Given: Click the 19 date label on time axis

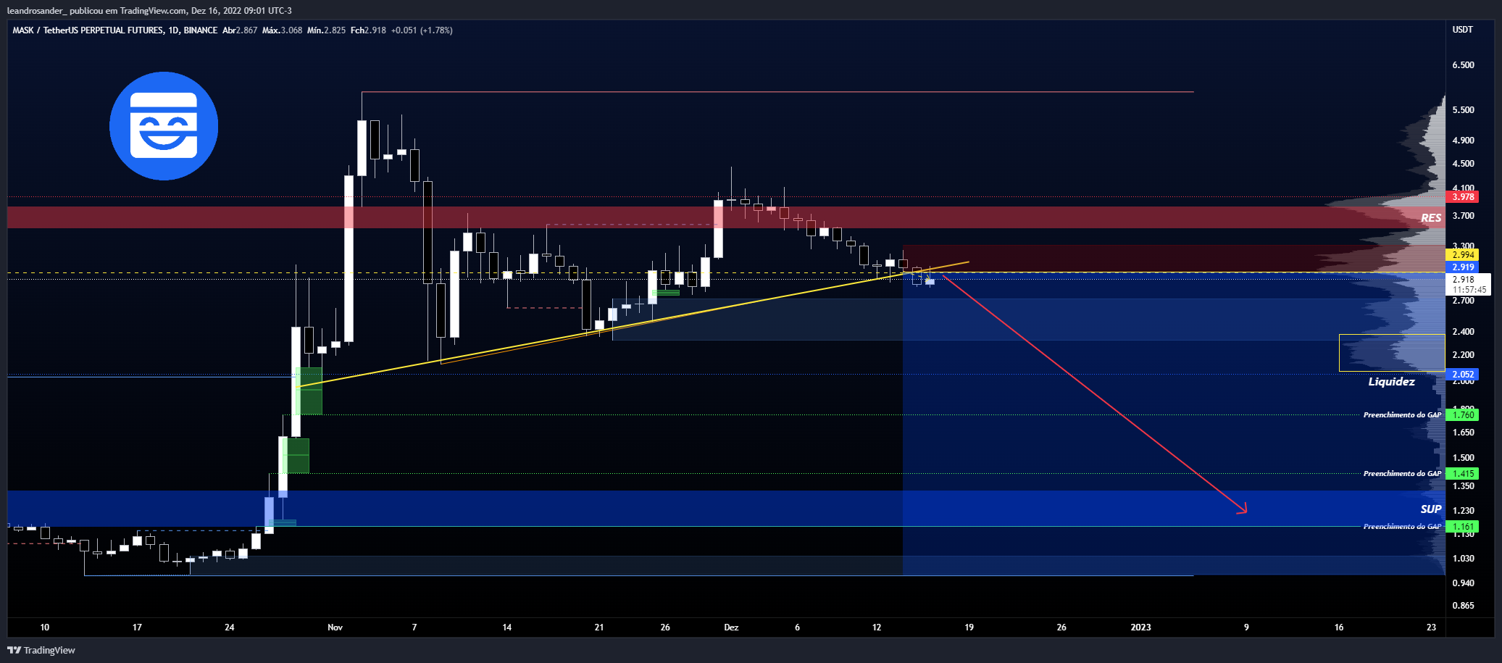Looking at the screenshot, I should point(969,627).
